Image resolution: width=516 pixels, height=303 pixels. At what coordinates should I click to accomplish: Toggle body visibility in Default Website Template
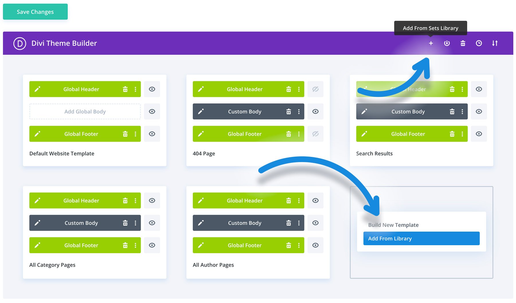pos(152,111)
